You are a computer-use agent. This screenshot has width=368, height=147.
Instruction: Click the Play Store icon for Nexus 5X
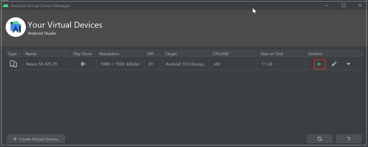pos(83,64)
